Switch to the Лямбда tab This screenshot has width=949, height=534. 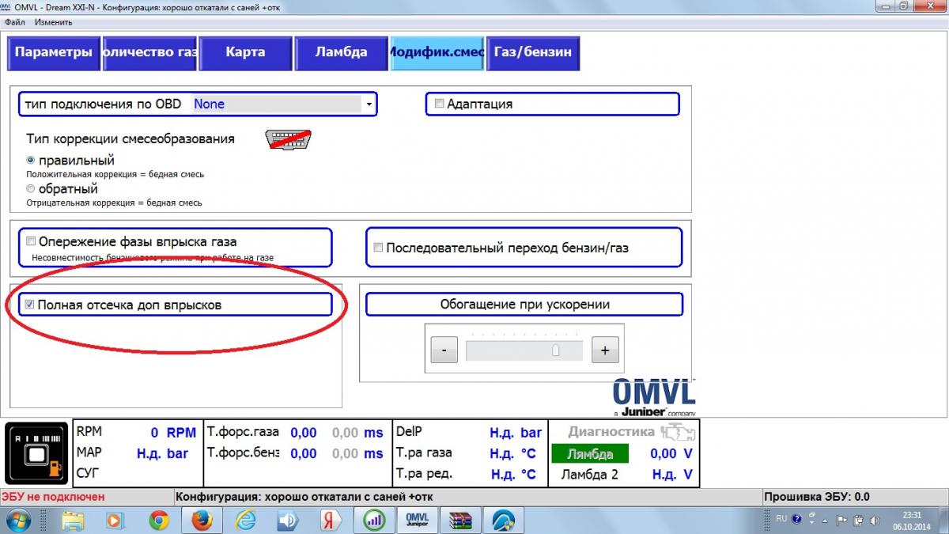(341, 52)
